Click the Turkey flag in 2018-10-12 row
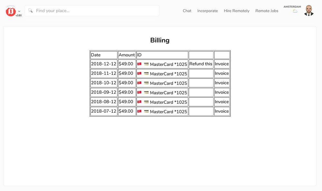The image size is (322, 191). pos(139,83)
